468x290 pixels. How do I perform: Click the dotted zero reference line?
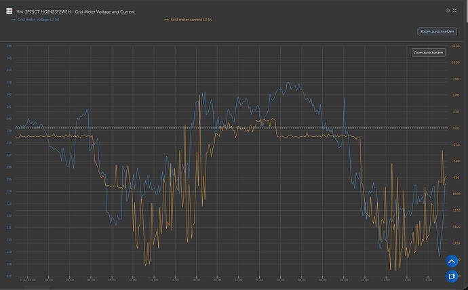(x=231, y=128)
